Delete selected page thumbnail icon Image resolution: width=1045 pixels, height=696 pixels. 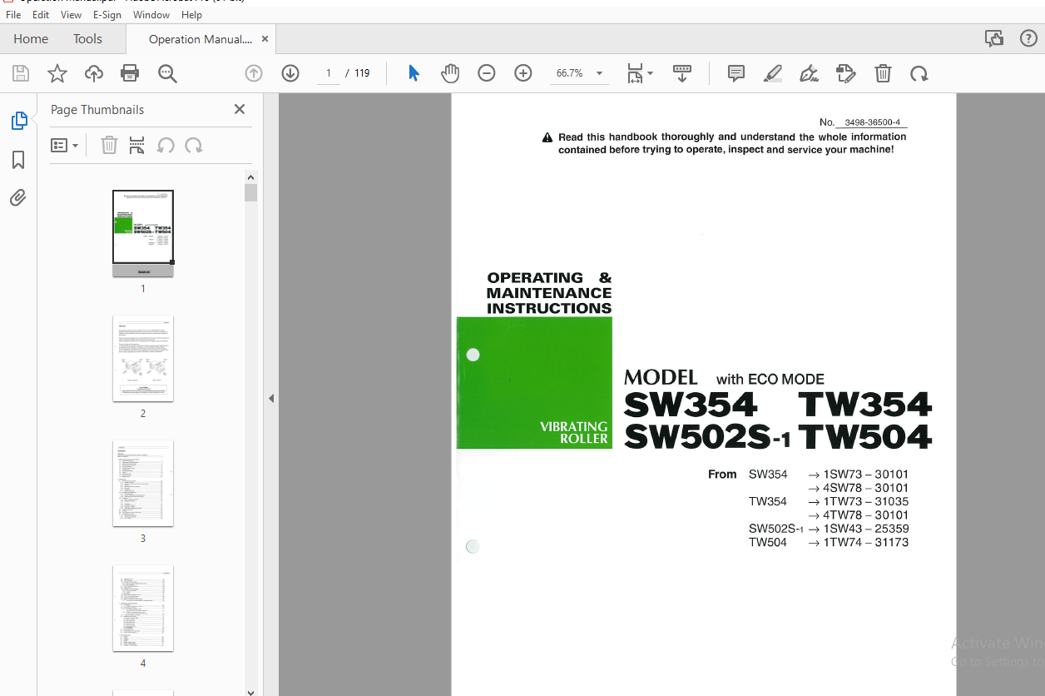point(109,146)
